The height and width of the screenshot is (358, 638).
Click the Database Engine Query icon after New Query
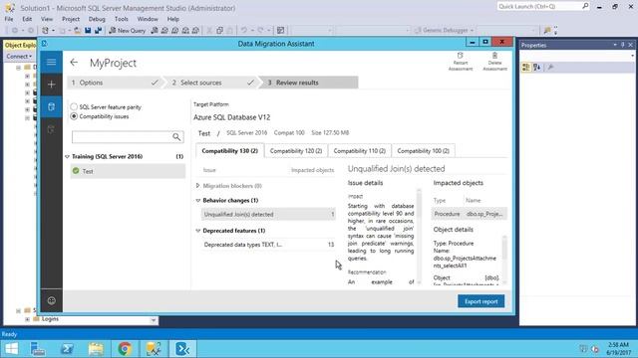pyautogui.click(x=155, y=31)
